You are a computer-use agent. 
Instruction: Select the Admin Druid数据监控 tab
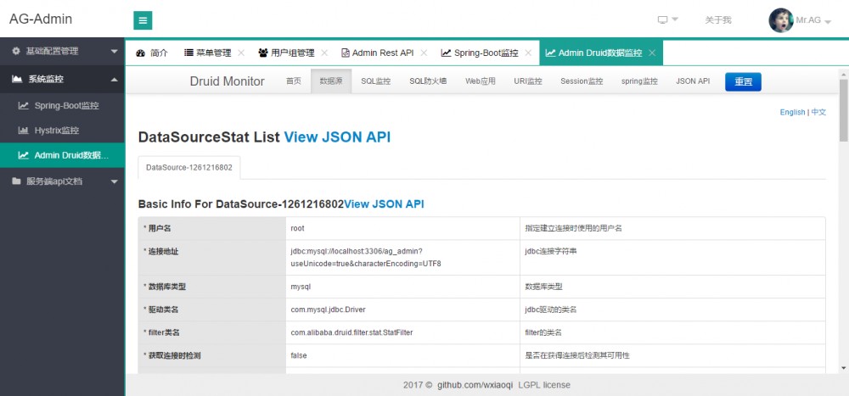pos(600,53)
